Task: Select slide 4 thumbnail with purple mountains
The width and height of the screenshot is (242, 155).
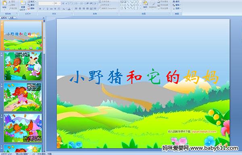Action: 23,128
